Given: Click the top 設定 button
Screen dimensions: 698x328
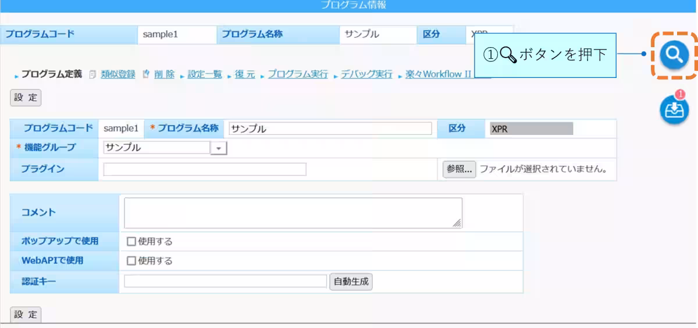Looking at the screenshot, I should pyautogui.click(x=26, y=98).
